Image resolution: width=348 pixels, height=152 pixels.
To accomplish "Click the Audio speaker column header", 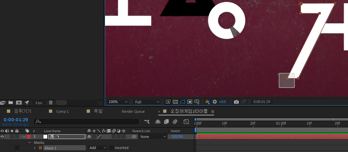I will tap(7, 131).
